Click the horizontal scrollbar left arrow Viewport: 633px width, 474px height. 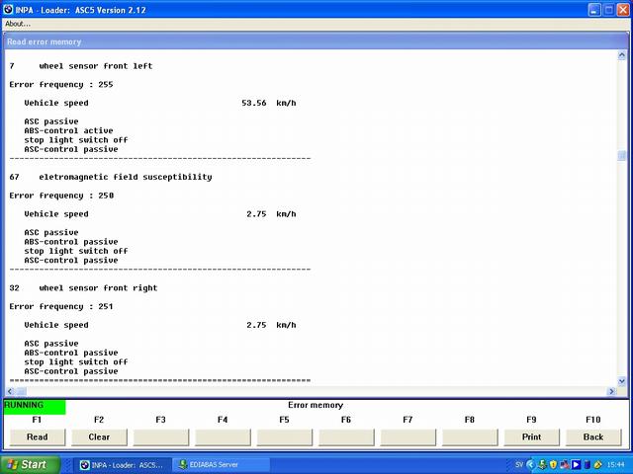pyautogui.click(x=9, y=392)
